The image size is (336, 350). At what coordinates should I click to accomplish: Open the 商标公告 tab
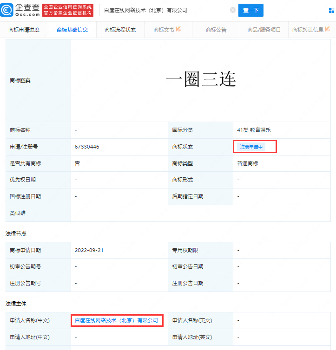(x=216, y=30)
